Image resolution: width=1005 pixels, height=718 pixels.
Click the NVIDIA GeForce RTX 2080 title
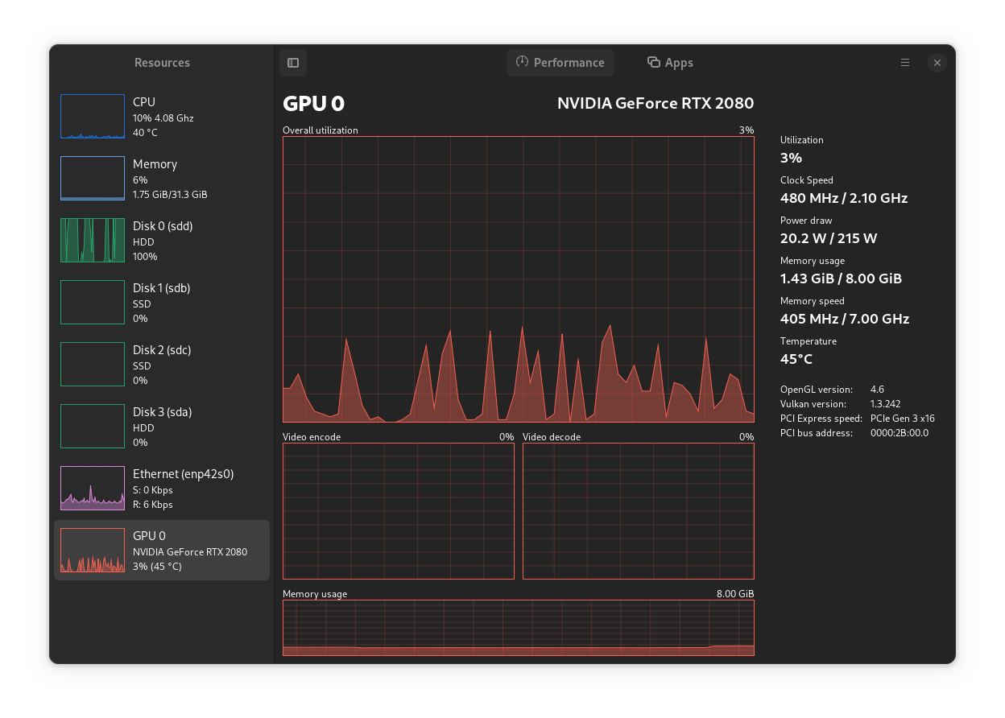[656, 104]
